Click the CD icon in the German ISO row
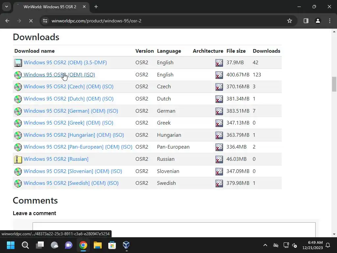337x253 pixels. [18, 111]
